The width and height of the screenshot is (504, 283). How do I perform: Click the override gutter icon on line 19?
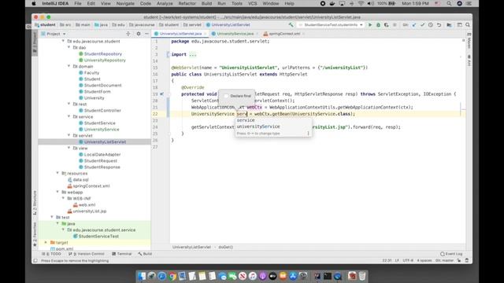(x=161, y=94)
